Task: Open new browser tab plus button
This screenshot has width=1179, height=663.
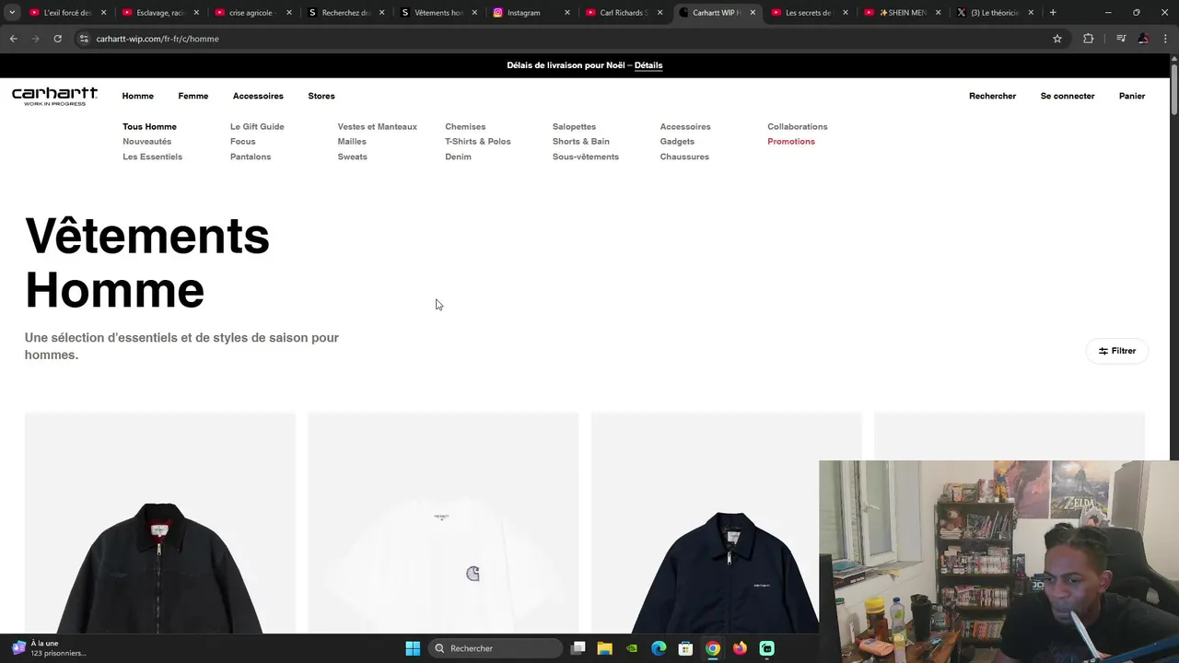Action: pyautogui.click(x=1053, y=13)
